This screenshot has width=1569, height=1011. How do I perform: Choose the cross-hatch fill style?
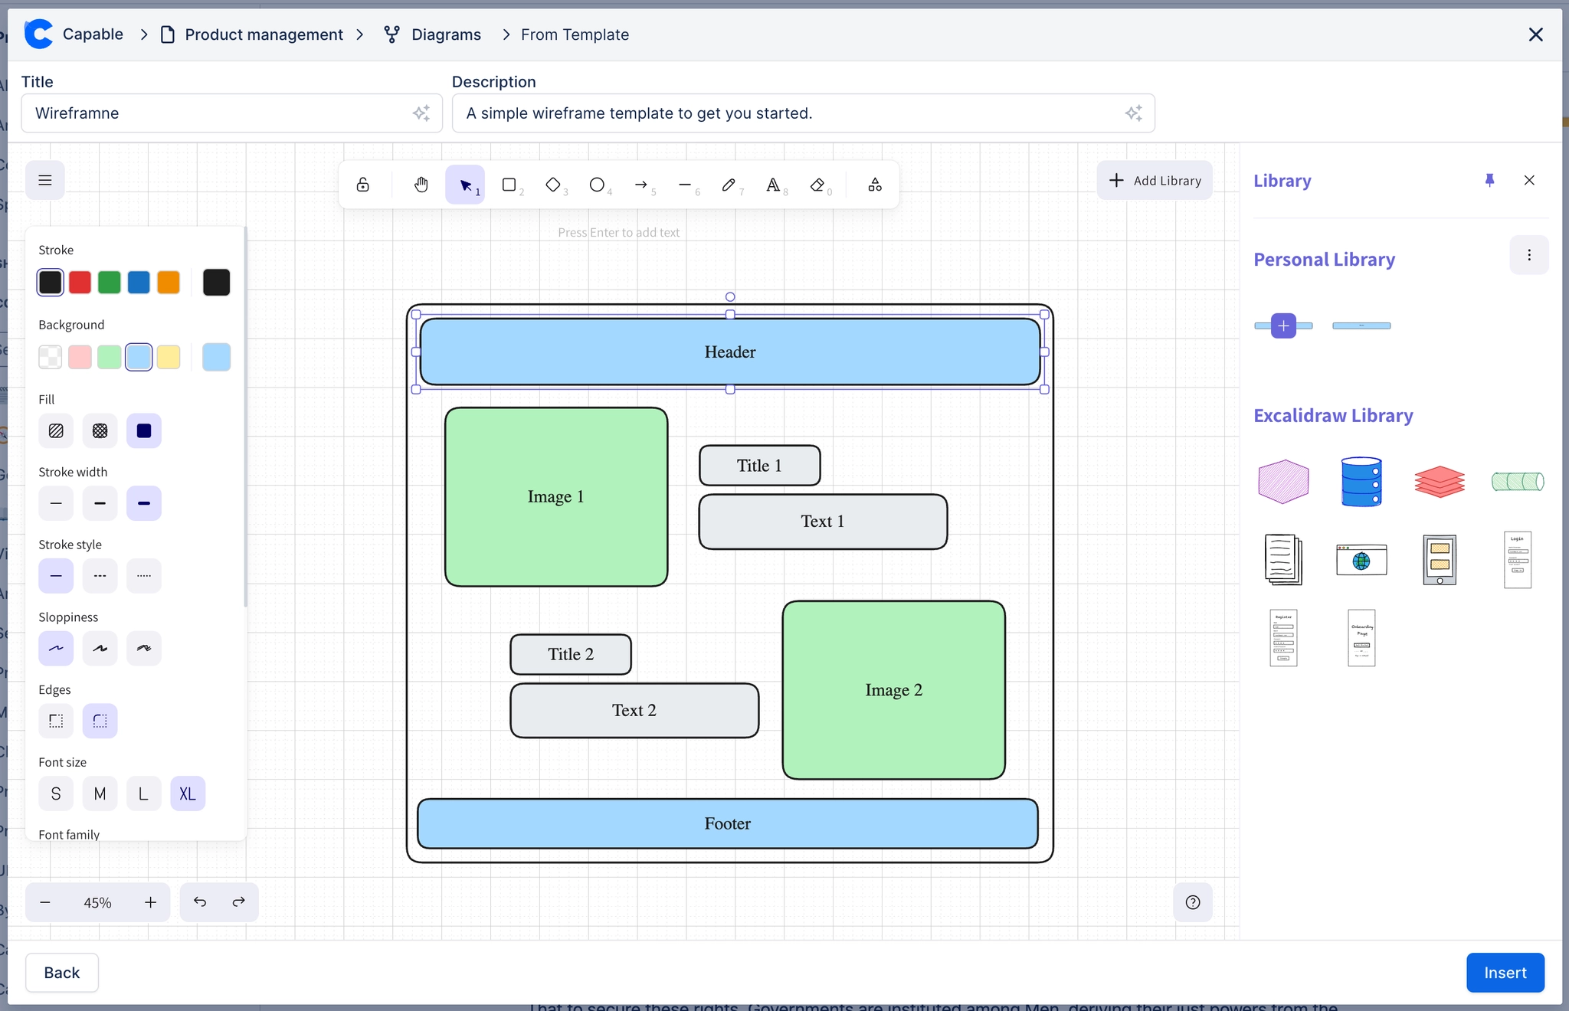(100, 430)
